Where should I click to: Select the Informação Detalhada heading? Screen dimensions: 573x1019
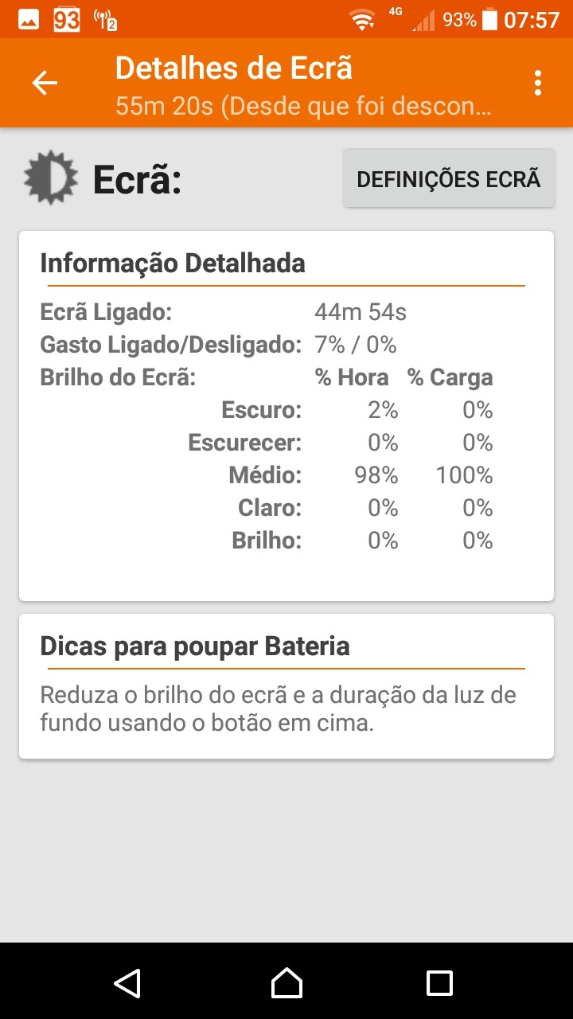(173, 263)
